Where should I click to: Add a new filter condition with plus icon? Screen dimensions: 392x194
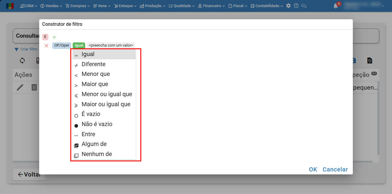pos(54,37)
